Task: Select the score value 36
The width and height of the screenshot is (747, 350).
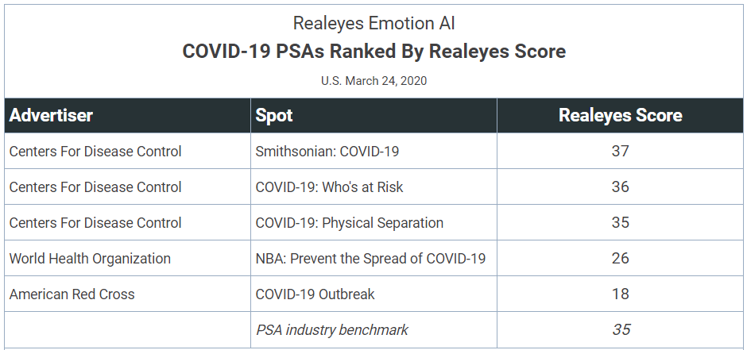Action: point(620,187)
